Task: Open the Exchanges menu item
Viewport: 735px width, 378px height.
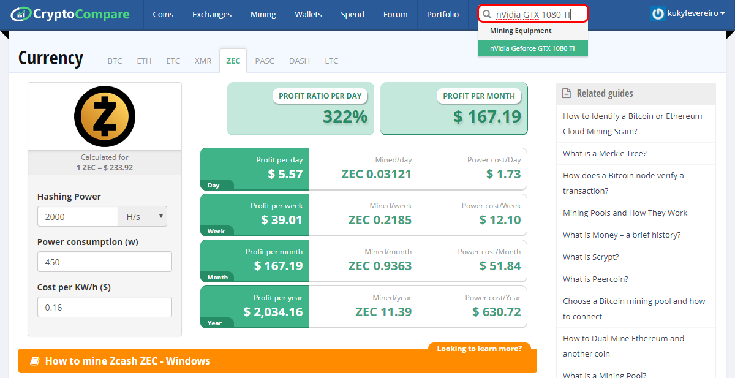Action: pos(212,14)
